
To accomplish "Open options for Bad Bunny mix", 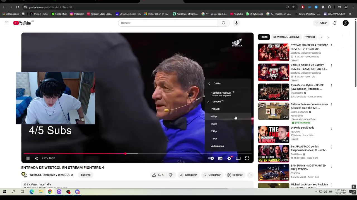I will tap(331, 166).
